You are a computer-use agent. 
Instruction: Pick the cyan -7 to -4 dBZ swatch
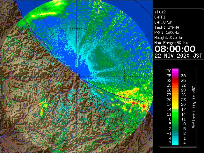tap(175, 143)
